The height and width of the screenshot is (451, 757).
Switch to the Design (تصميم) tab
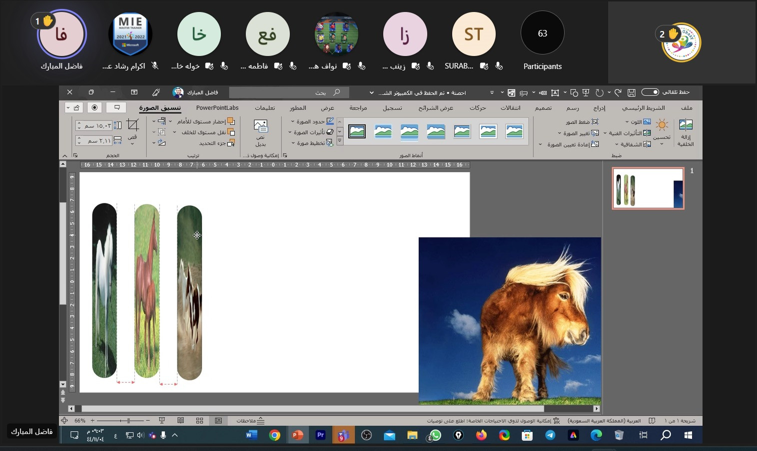click(543, 107)
